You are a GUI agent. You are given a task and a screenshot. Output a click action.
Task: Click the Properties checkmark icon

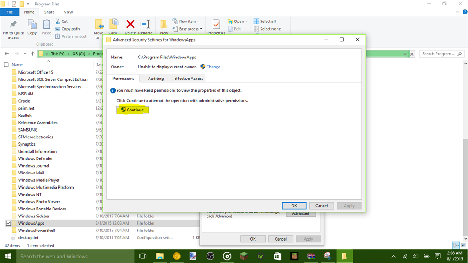click(x=216, y=24)
